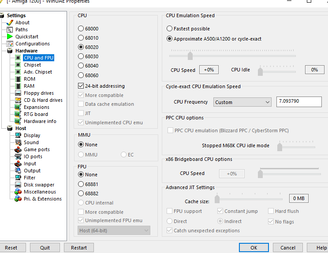Viewport: 328px width, 253px height.
Task: Click the Adv. Chipset chip icon
Action: 18,72
